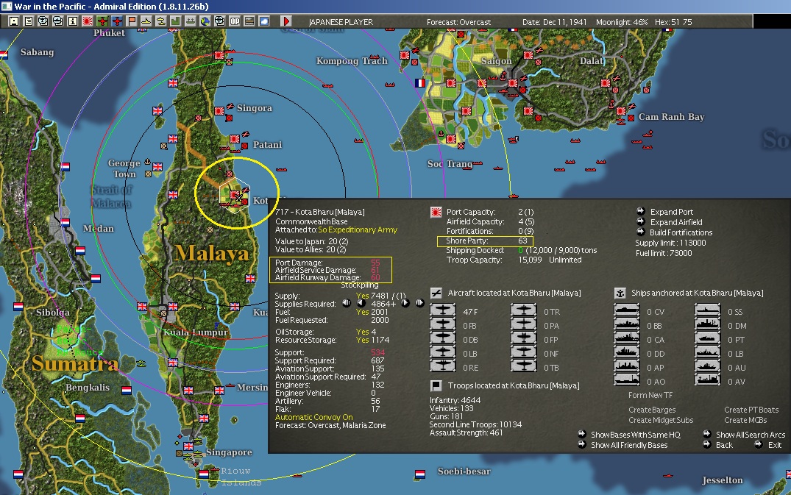
Task: Click the globe toolbar icon
Action: [x=205, y=21]
